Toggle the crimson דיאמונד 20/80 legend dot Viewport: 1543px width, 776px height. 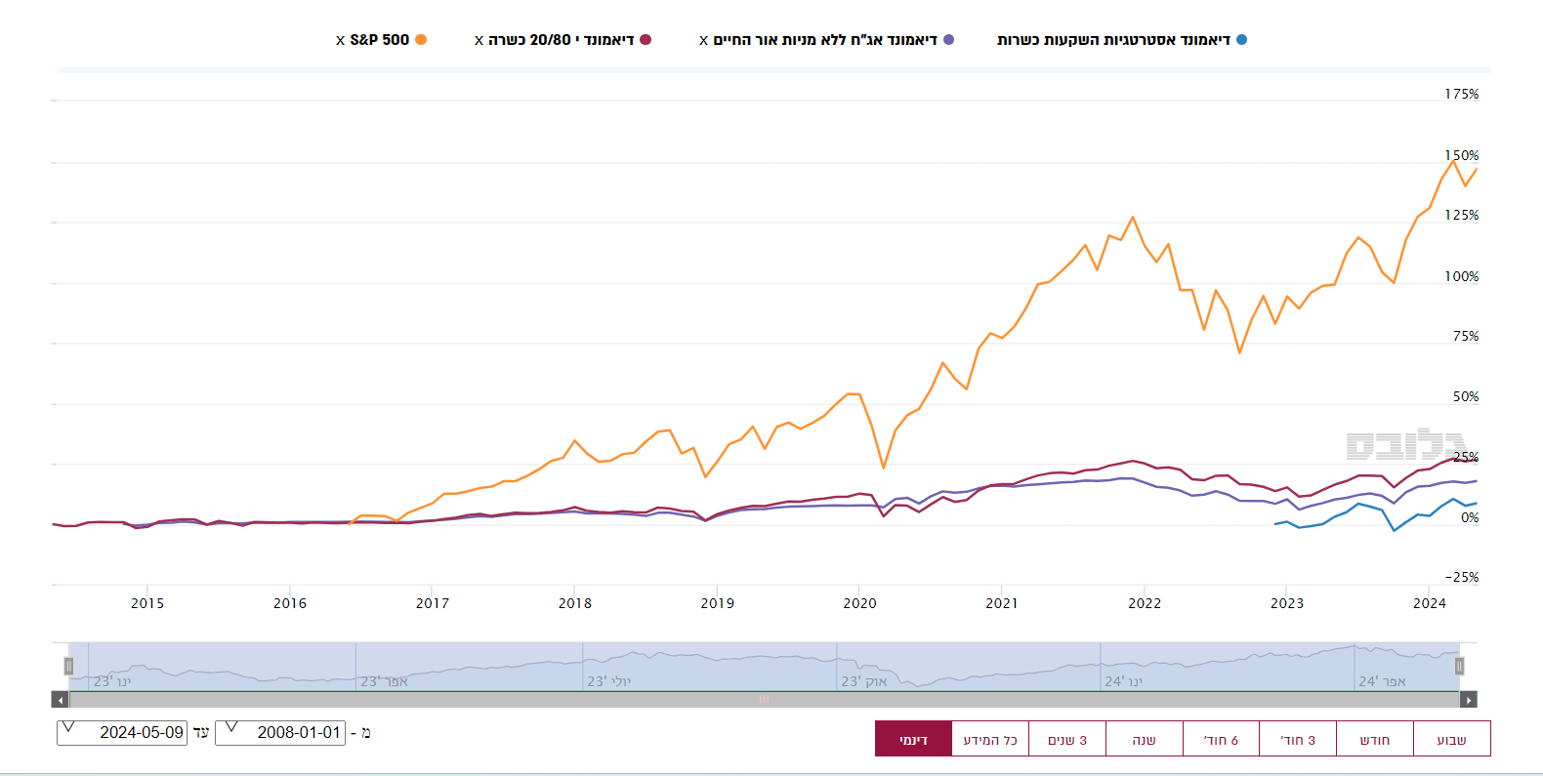click(x=646, y=40)
